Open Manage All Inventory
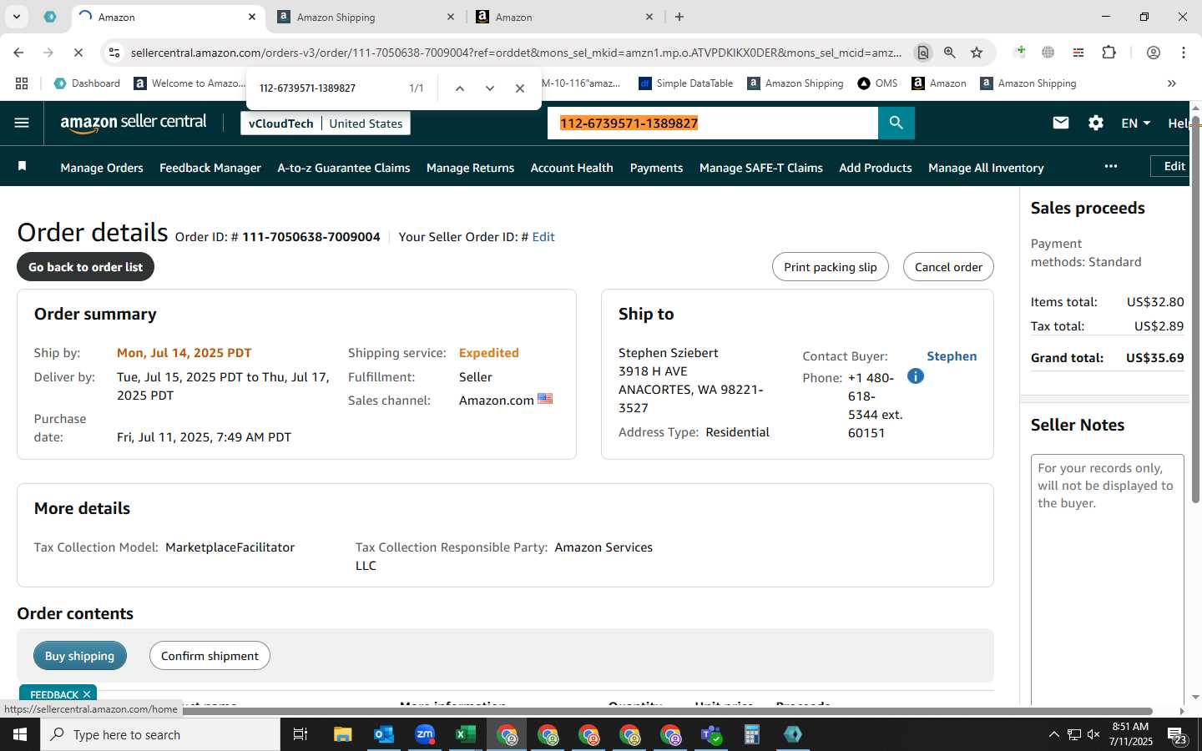Image resolution: width=1202 pixels, height=751 pixels. [986, 168]
